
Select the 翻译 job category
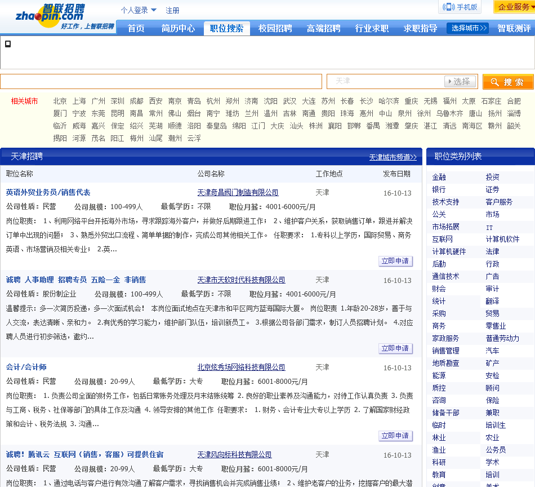click(492, 301)
